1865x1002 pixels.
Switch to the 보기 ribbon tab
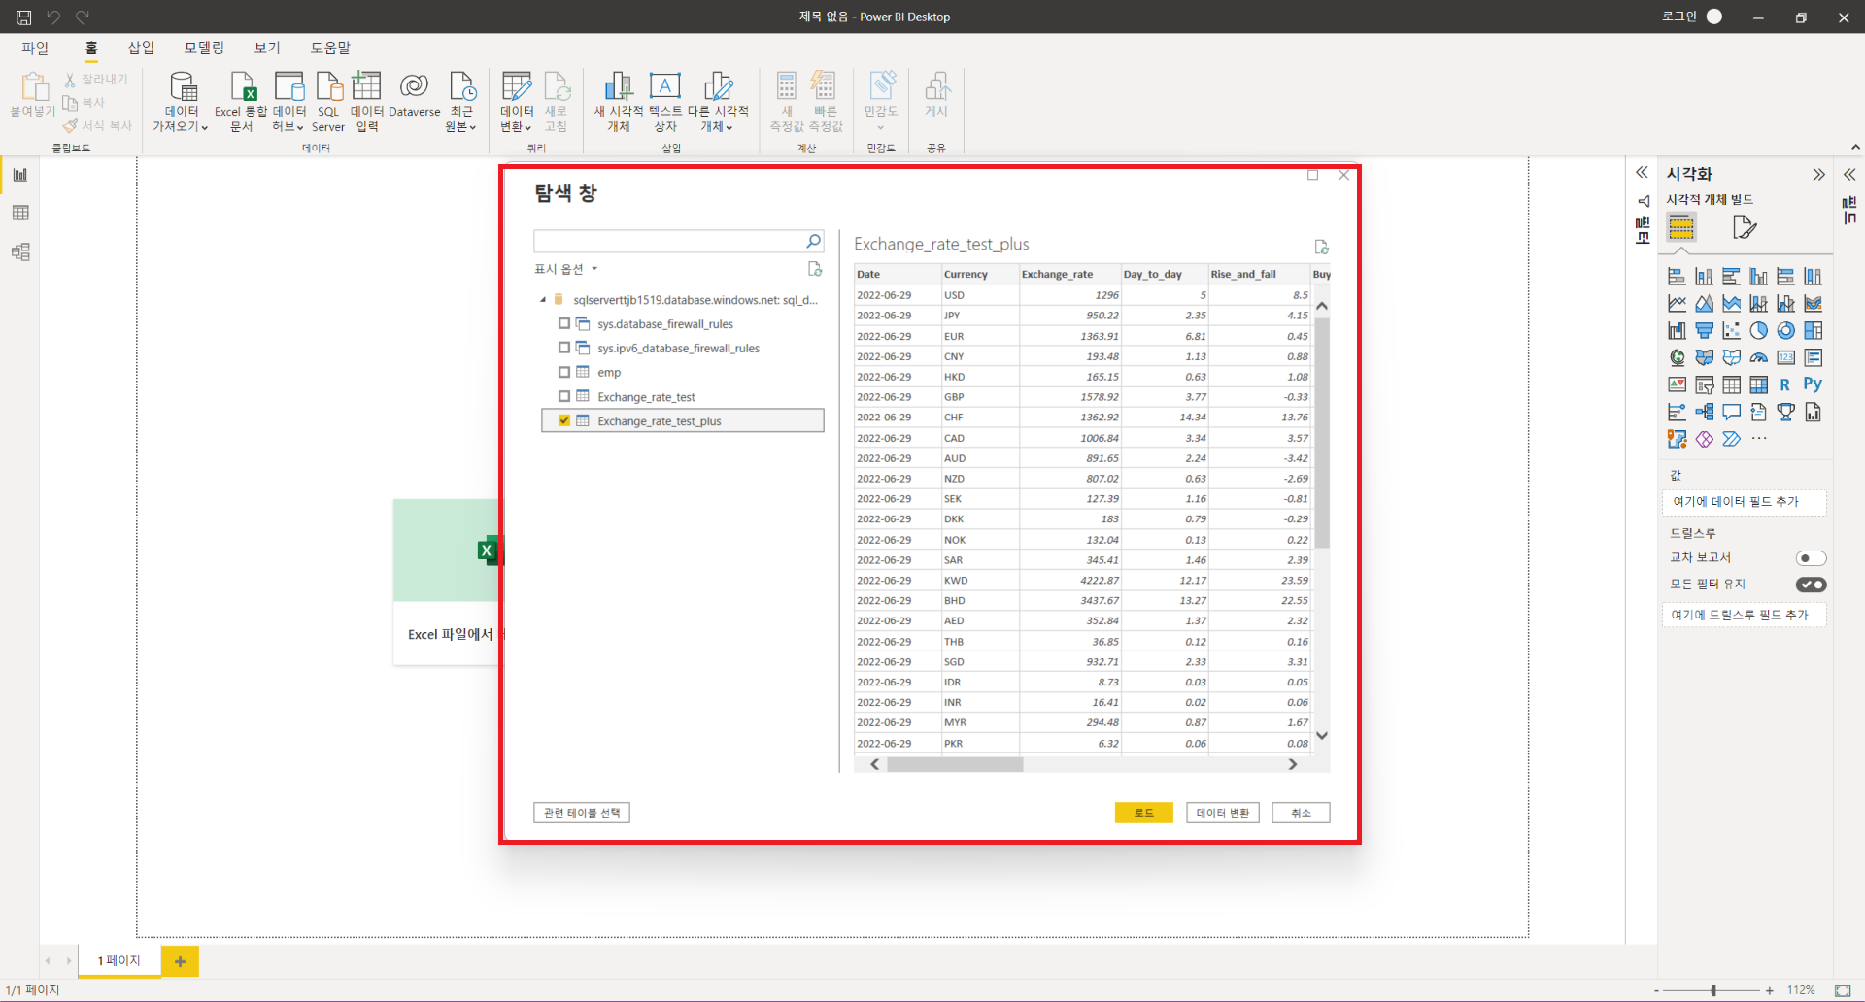tap(267, 48)
